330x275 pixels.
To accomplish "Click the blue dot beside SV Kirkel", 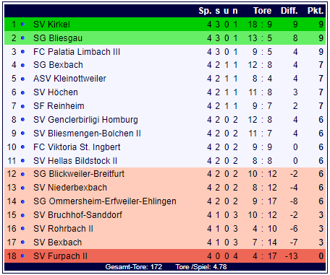I will pos(22,25).
